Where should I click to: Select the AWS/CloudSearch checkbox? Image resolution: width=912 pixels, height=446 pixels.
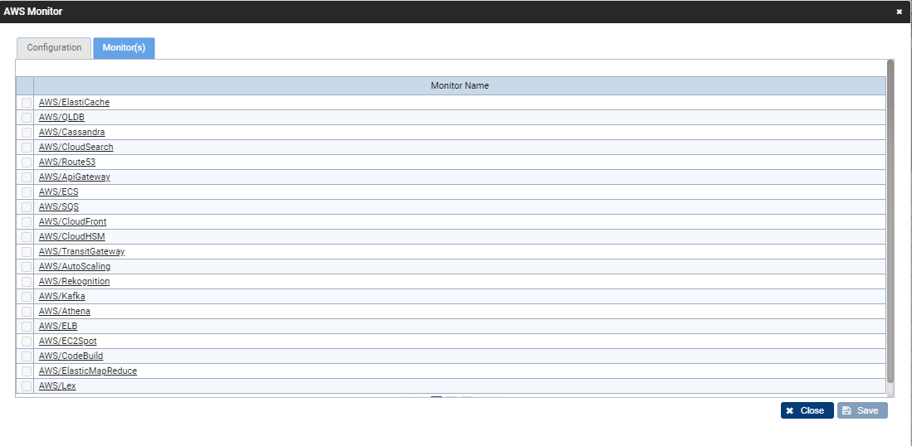pos(27,148)
